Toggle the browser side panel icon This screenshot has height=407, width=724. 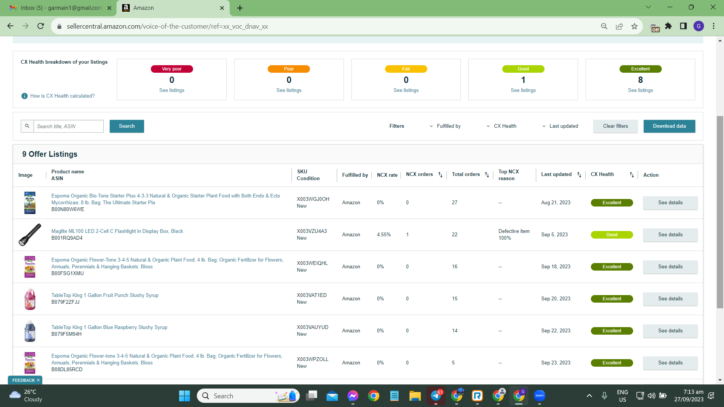pyautogui.click(x=683, y=26)
